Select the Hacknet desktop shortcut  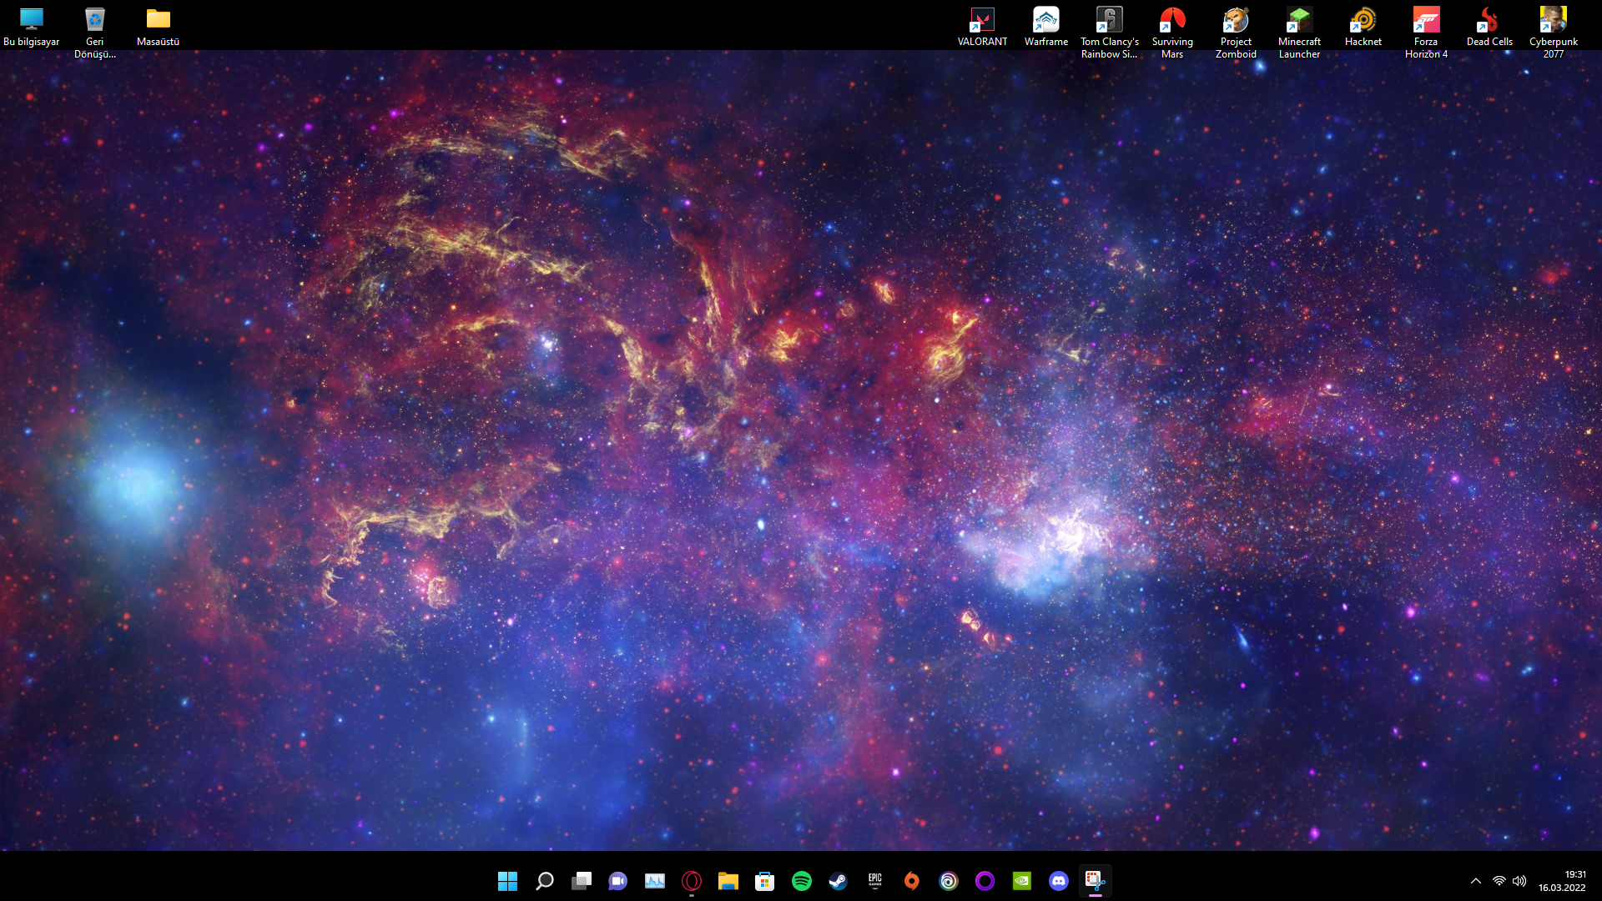1363,28
